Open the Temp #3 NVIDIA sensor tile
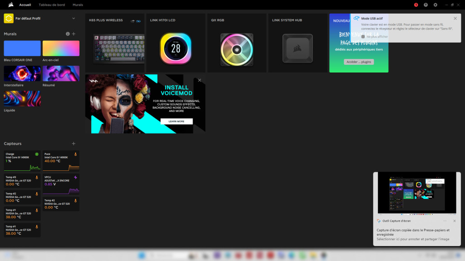The image size is (465, 261). click(22, 181)
